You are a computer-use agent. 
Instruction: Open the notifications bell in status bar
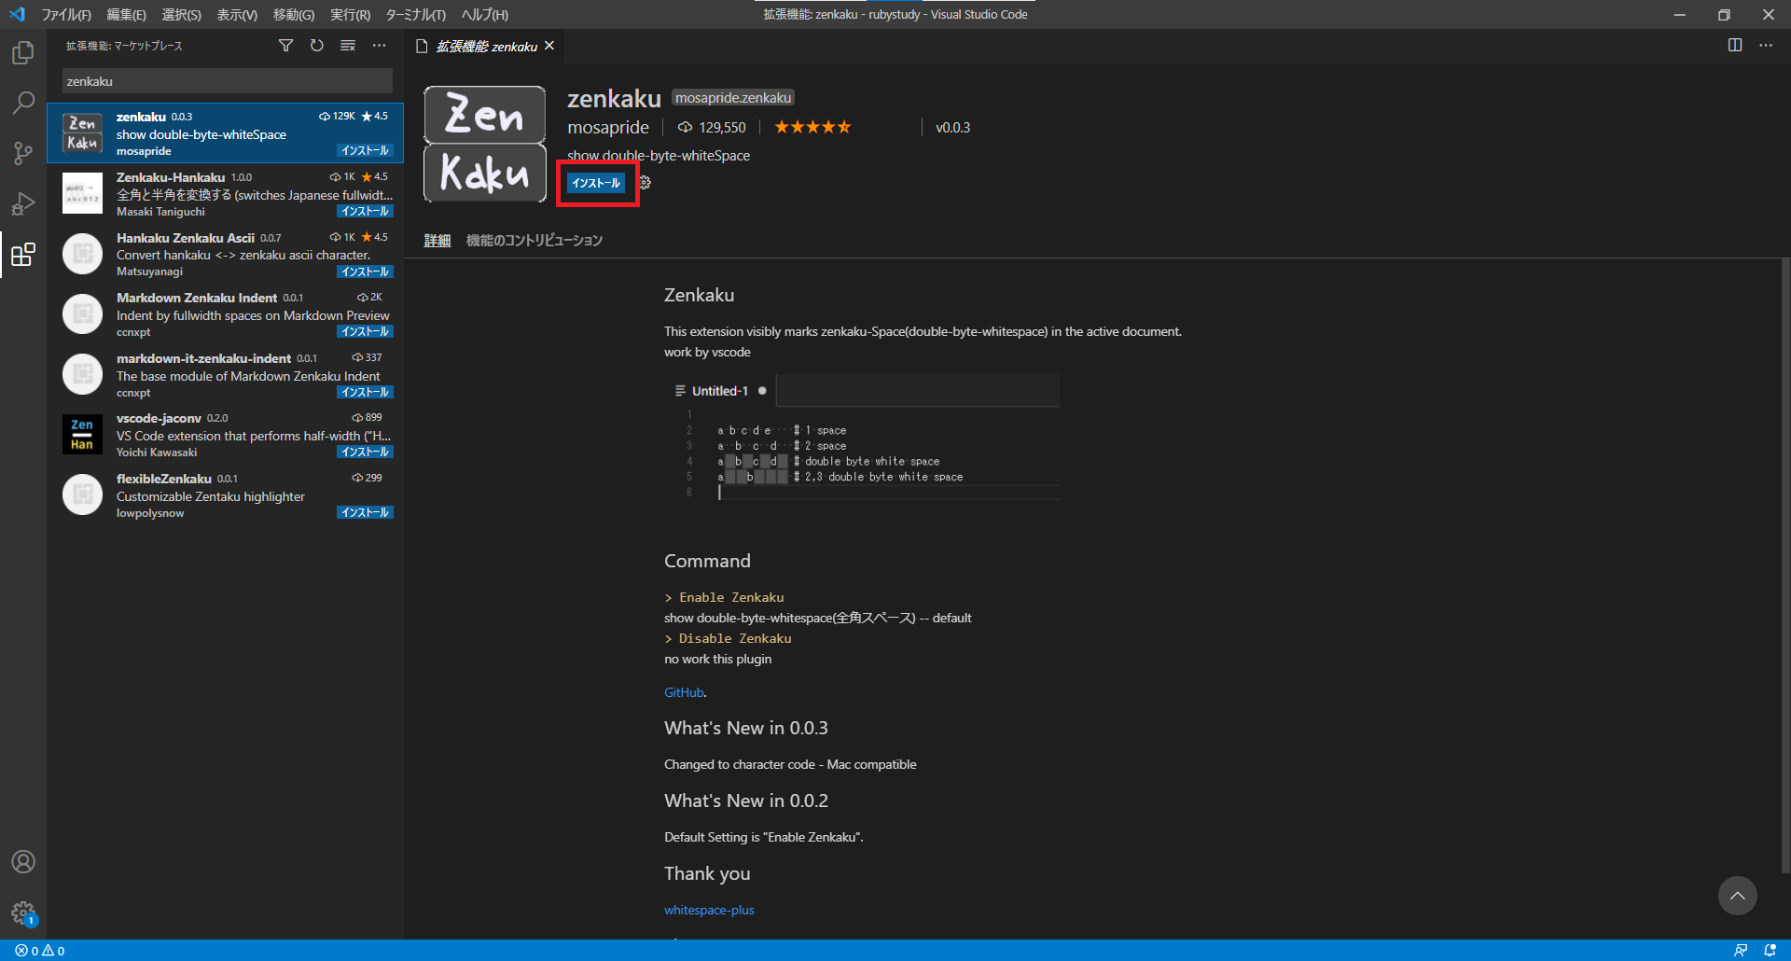pyautogui.click(x=1770, y=951)
